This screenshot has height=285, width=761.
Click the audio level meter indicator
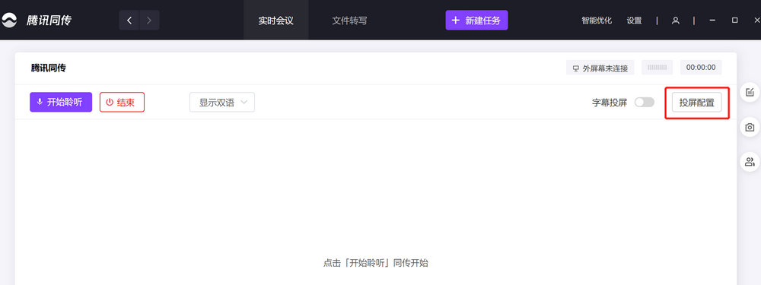pyautogui.click(x=658, y=68)
